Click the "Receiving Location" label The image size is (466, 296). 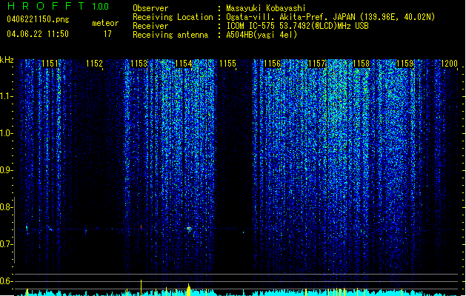coord(173,17)
